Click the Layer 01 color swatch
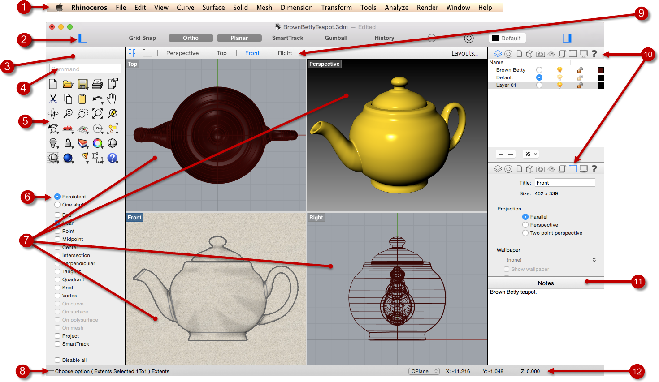Screen dimensions: 659x382 tap(601, 85)
